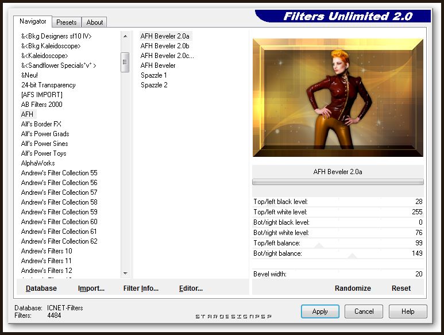Image resolution: width=444 pixels, height=335 pixels.
Task: Reset the filter settings
Action: (x=401, y=288)
